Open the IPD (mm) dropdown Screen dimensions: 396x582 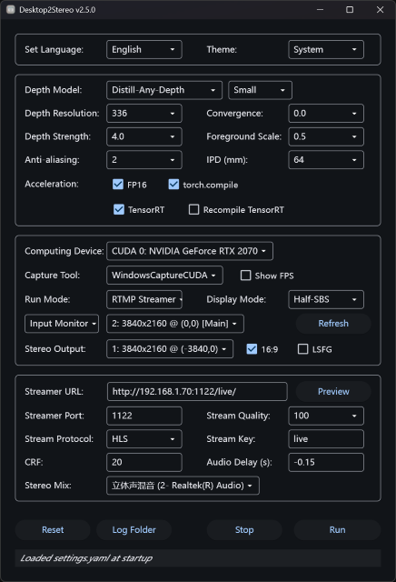(x=326, y=160)
